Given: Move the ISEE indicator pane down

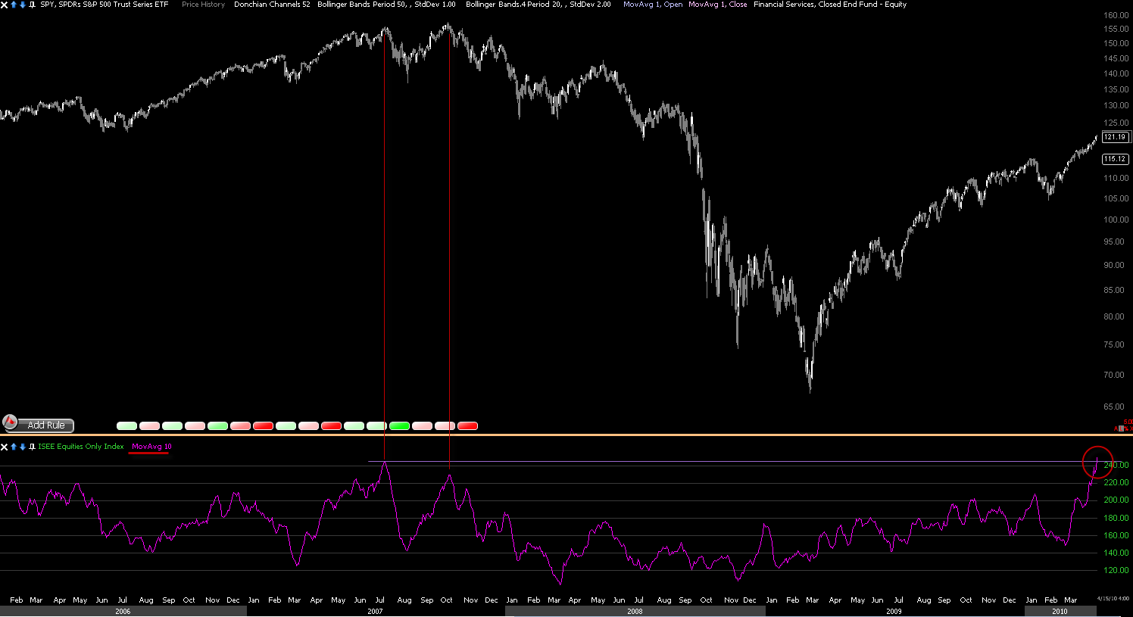Looking at the screenshot, I should 23,447.
